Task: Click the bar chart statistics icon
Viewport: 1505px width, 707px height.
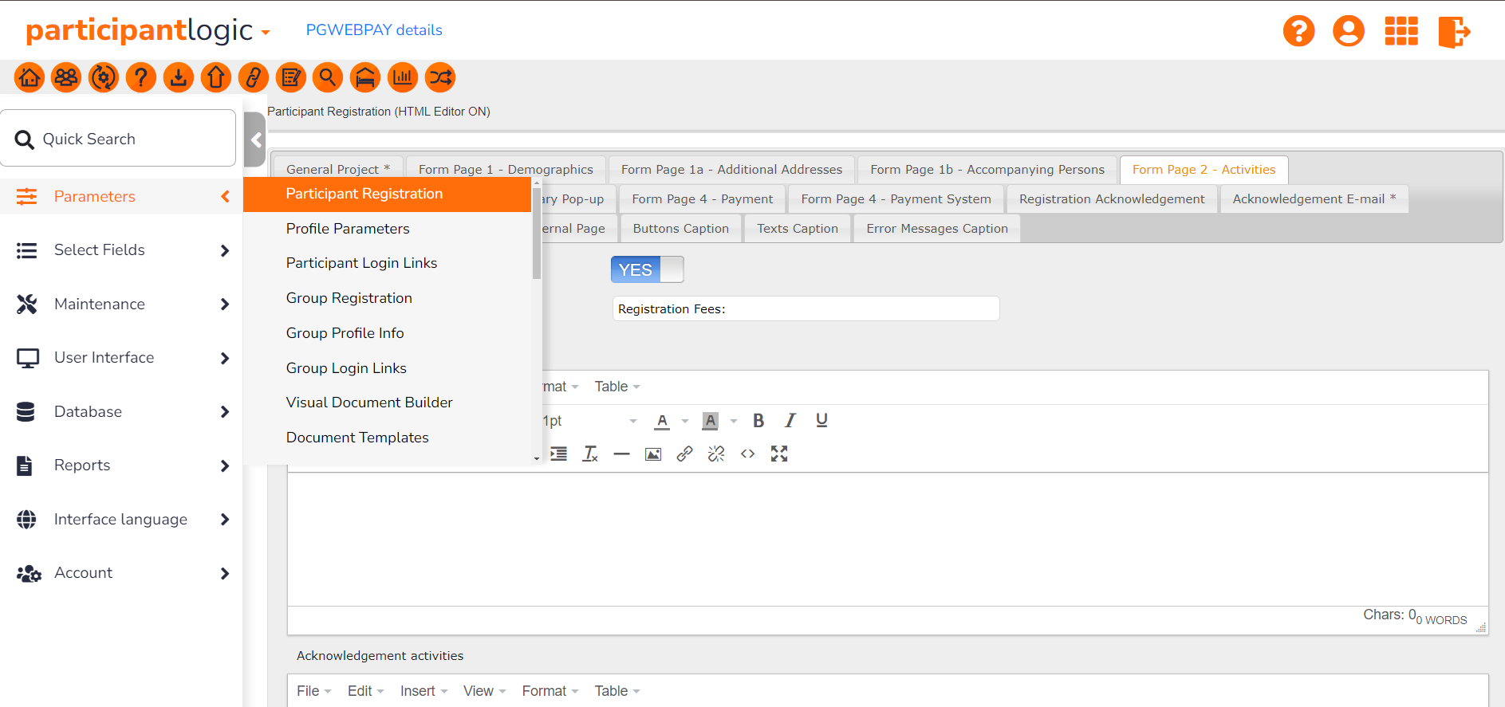Action: 403,77
